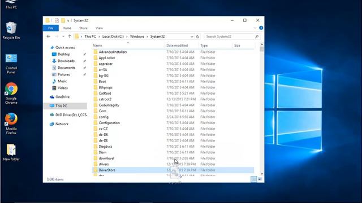Expand the ribbon with the chevron
This screenshot has width=362, height=203.
255,28
